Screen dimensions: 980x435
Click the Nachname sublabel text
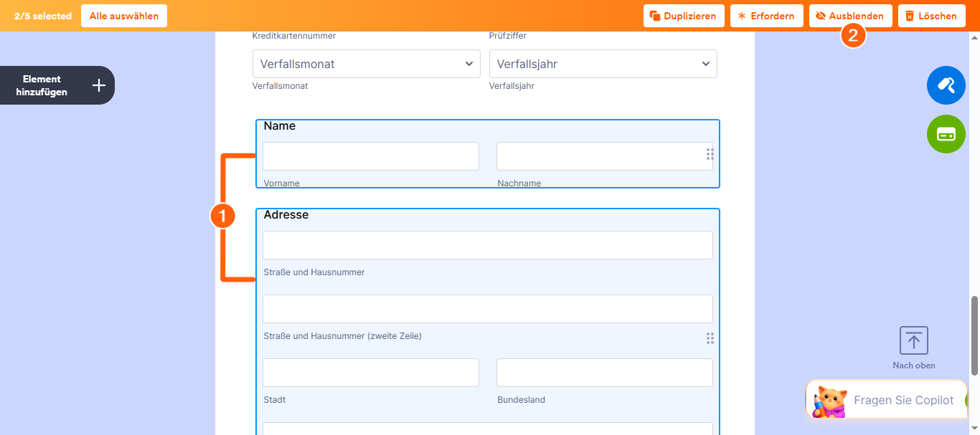pyautogui.click(x=519, y=183)
